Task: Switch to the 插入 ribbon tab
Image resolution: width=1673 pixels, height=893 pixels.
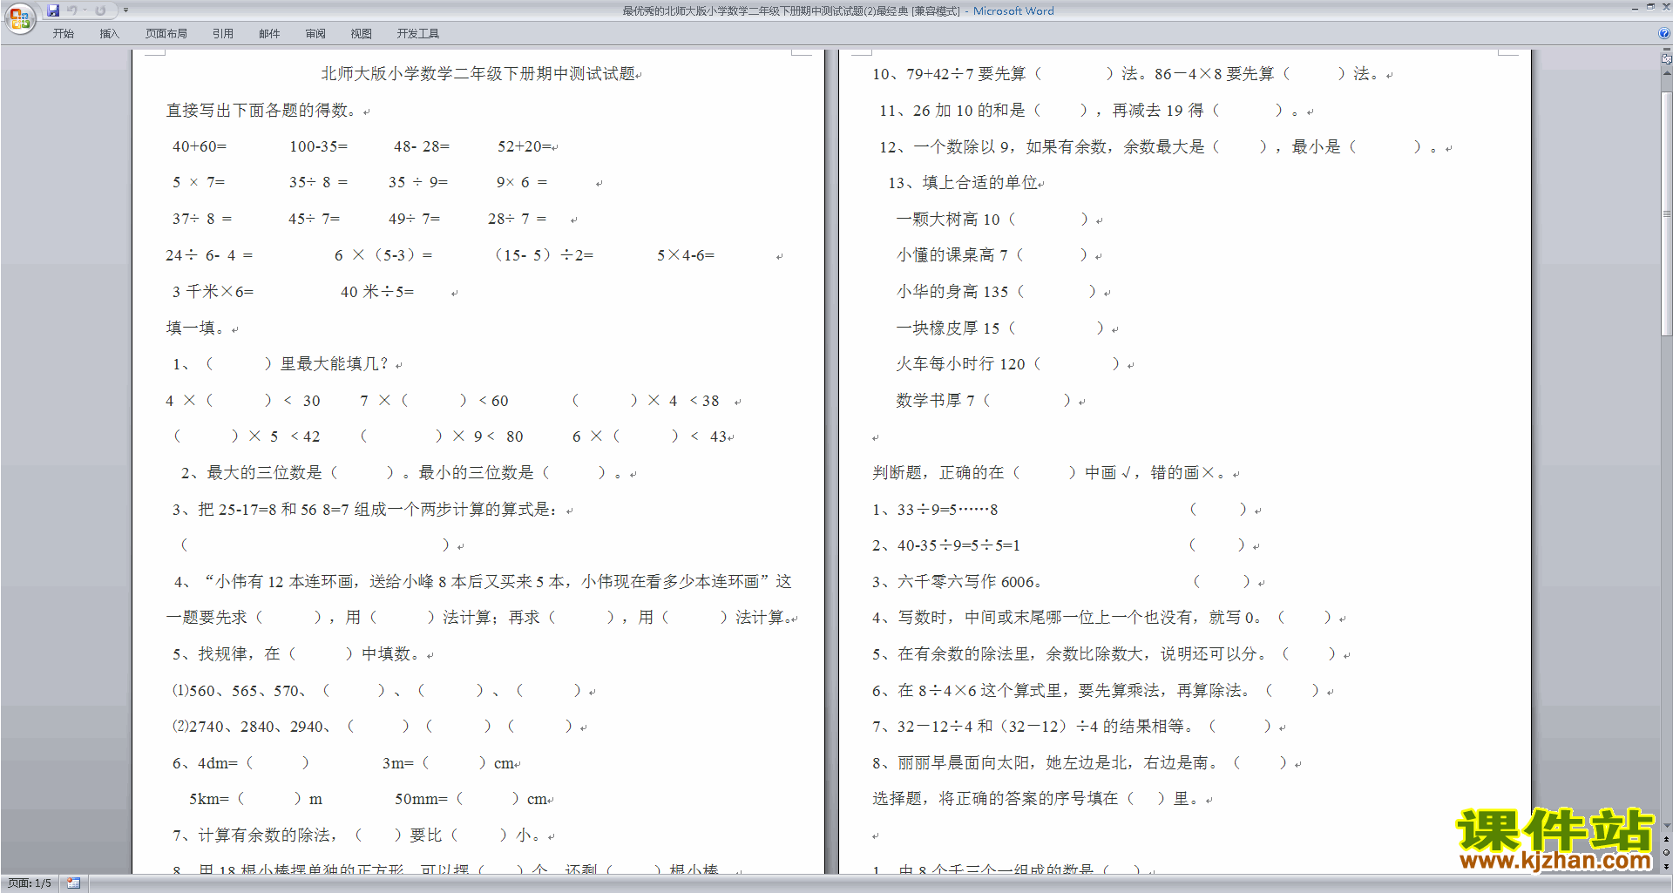Action: (x=109, y=34)
